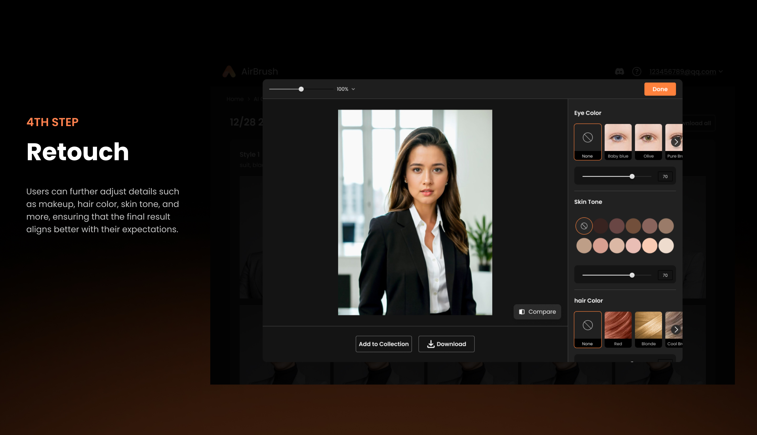Select None for Eye Color
Viewport: 757px width, 435px height.
[x=587, y=142]
